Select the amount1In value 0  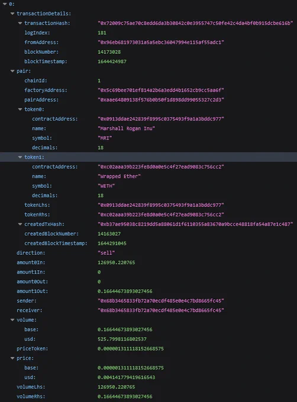pos(99,272)
